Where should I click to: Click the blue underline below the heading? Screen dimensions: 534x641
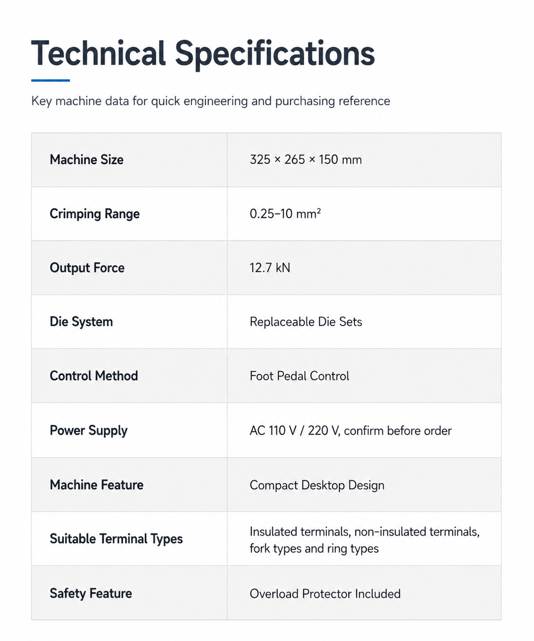[x=50, y=80]
